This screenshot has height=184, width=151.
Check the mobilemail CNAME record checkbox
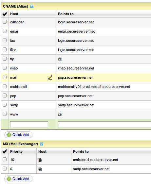tap(5, 86)
